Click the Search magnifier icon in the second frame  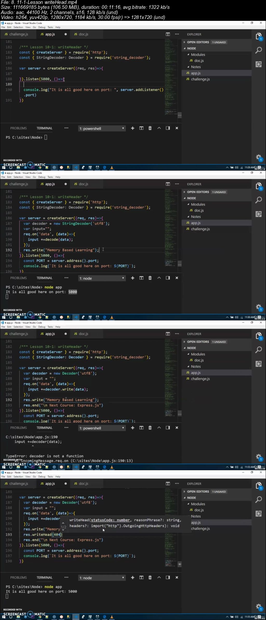[258, 200]
